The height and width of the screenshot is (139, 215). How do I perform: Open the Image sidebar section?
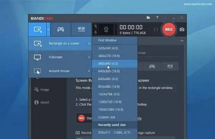point(45,90)
